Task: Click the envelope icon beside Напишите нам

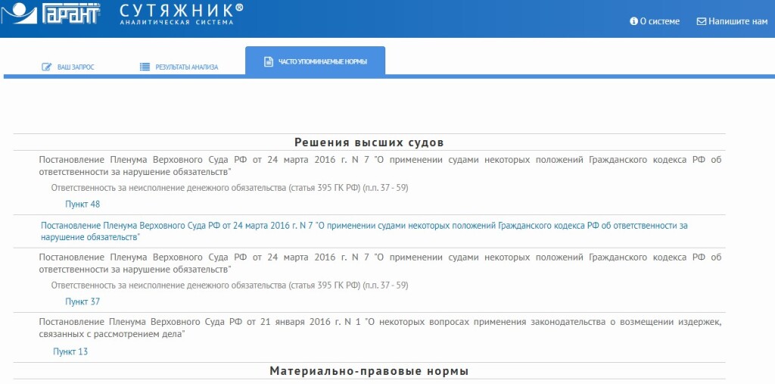Action: click(x=701, y=21)
